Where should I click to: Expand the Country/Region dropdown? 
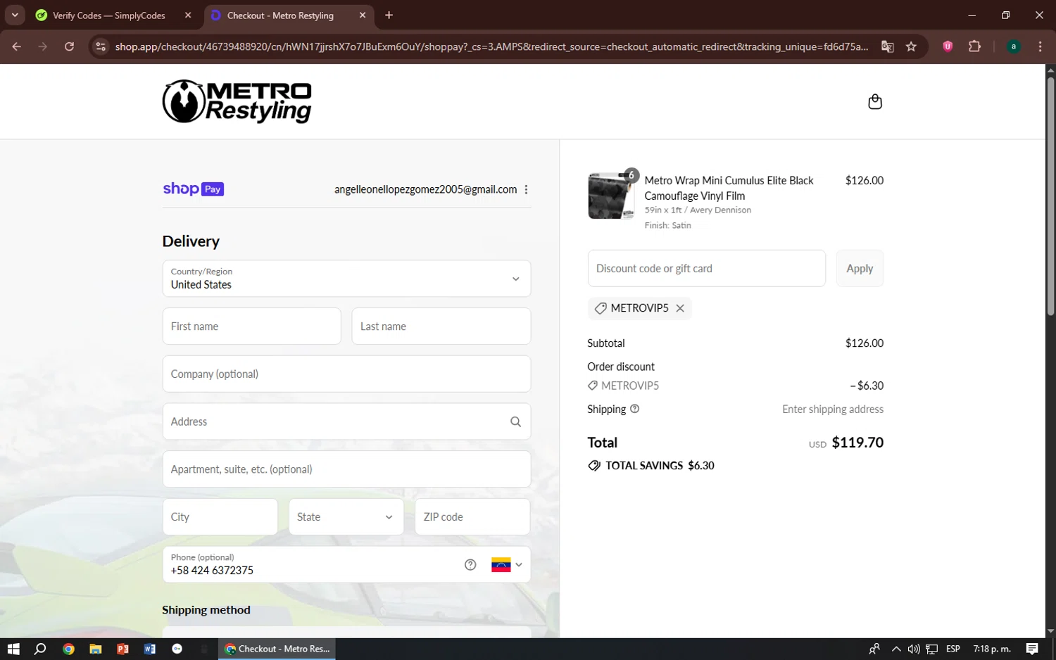tap(346, 279)
